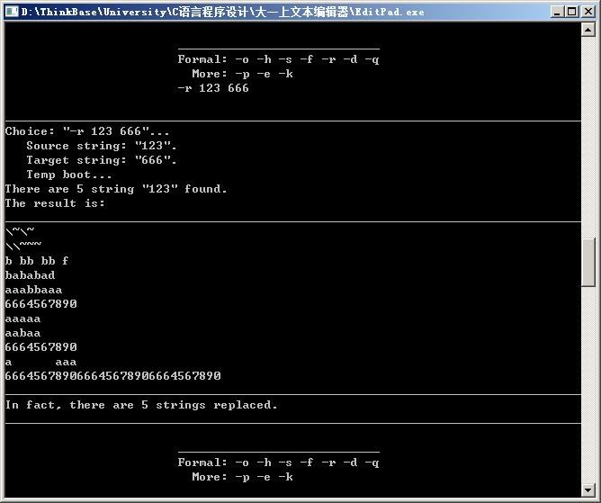Minimize the EditPad.exe console window

557,12
